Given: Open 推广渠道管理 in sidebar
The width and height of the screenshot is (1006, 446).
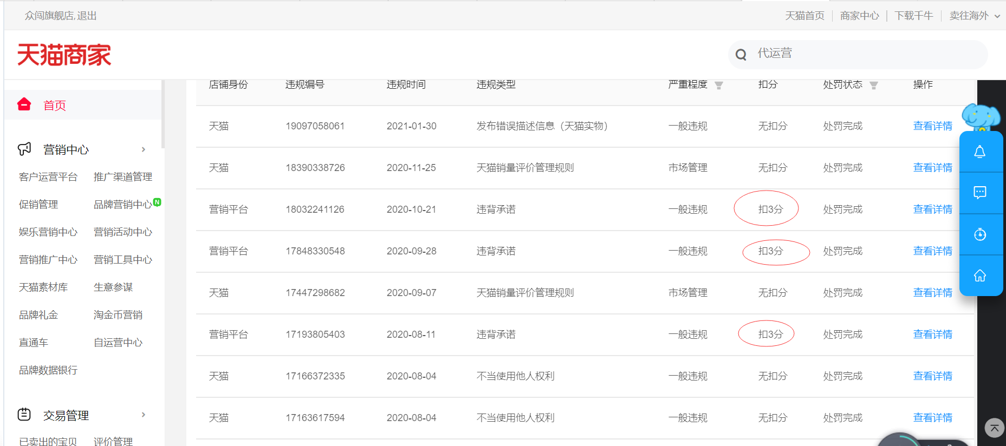Looking at the screenshot, I should point(123,177).
